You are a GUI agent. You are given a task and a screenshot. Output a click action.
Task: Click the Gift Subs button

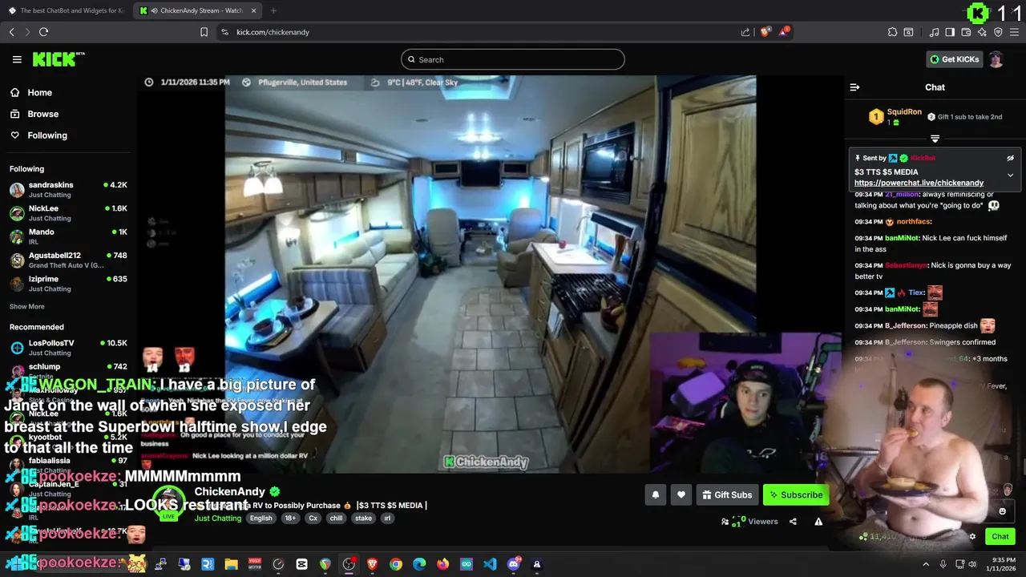click(x=726, y=495)
